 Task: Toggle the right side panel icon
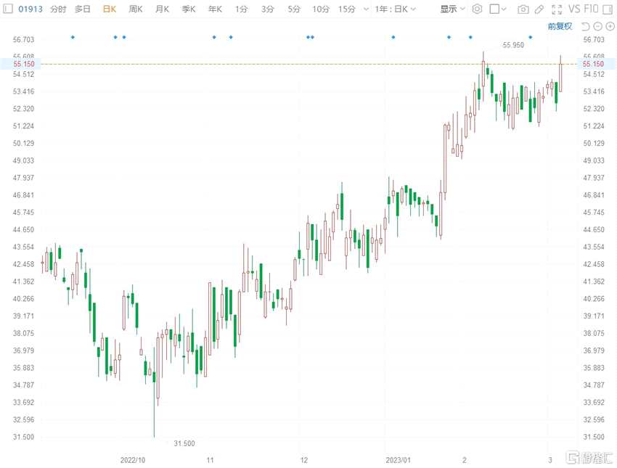608,9
